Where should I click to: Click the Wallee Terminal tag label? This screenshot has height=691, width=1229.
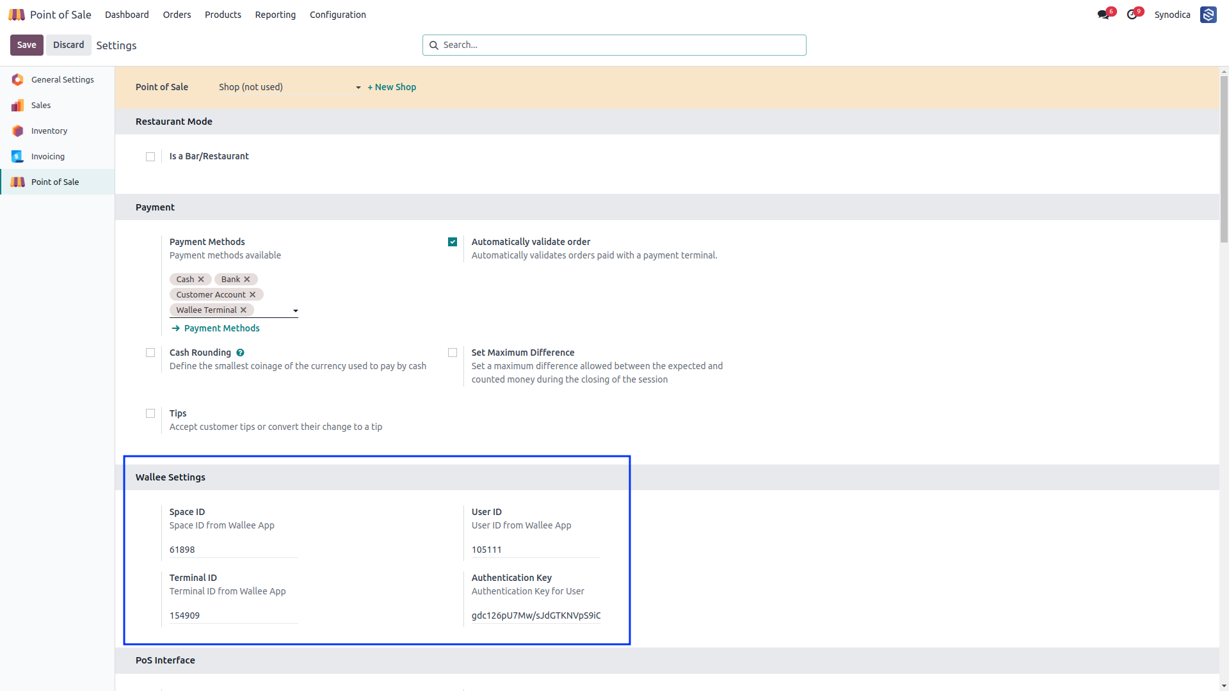tap(206, 310)
